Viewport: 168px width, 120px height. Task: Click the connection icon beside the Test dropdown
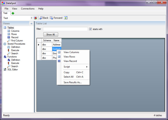point(35,18)
